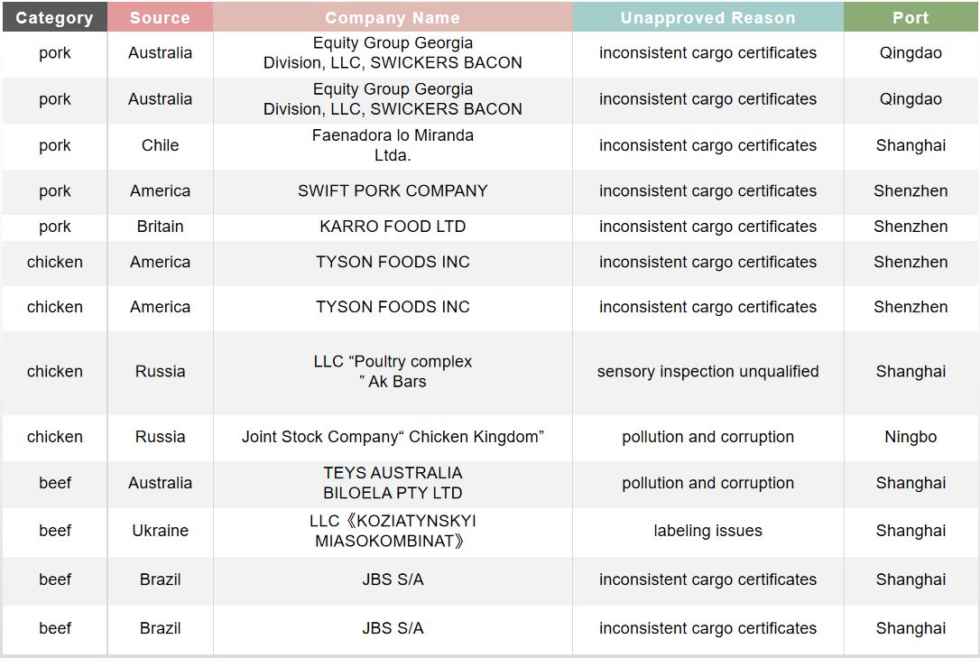The height and width of the screenshot is (658, 980).
Task: Click the KOZIATYNSKYI MIASOKOMBINAT company cell
Action: click(x=393, y=531)
